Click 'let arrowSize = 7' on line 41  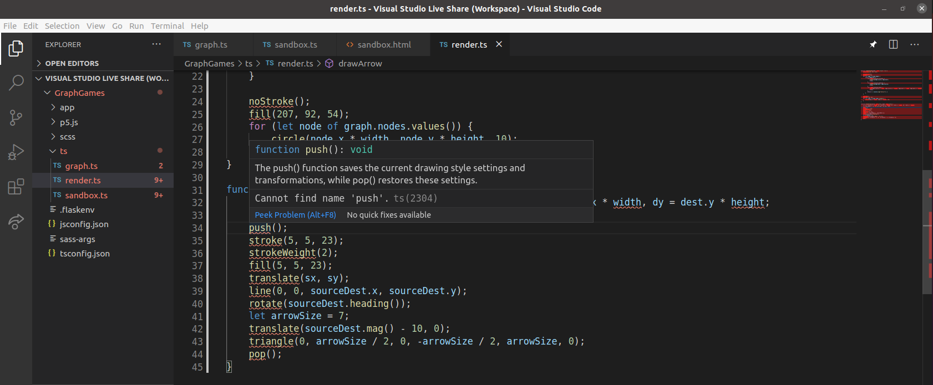299,316
